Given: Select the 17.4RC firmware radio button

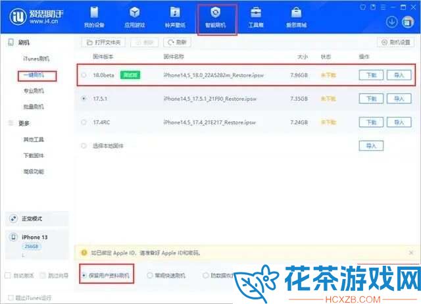Looking at the screenshot, I should click(84, 122).
